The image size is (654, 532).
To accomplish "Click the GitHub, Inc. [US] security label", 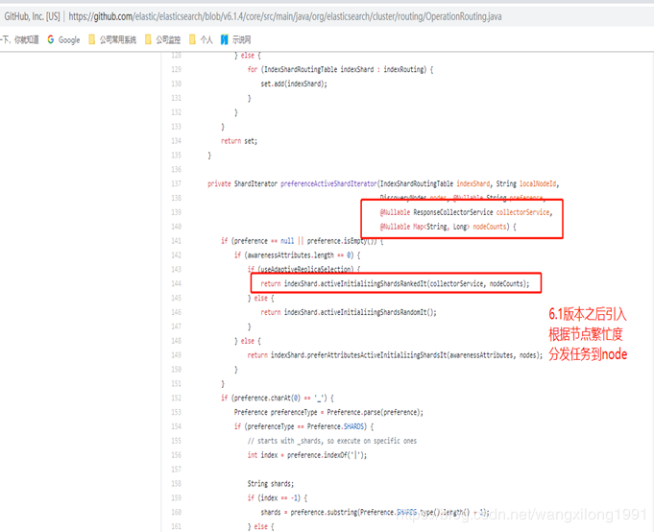I will (32, 16).
